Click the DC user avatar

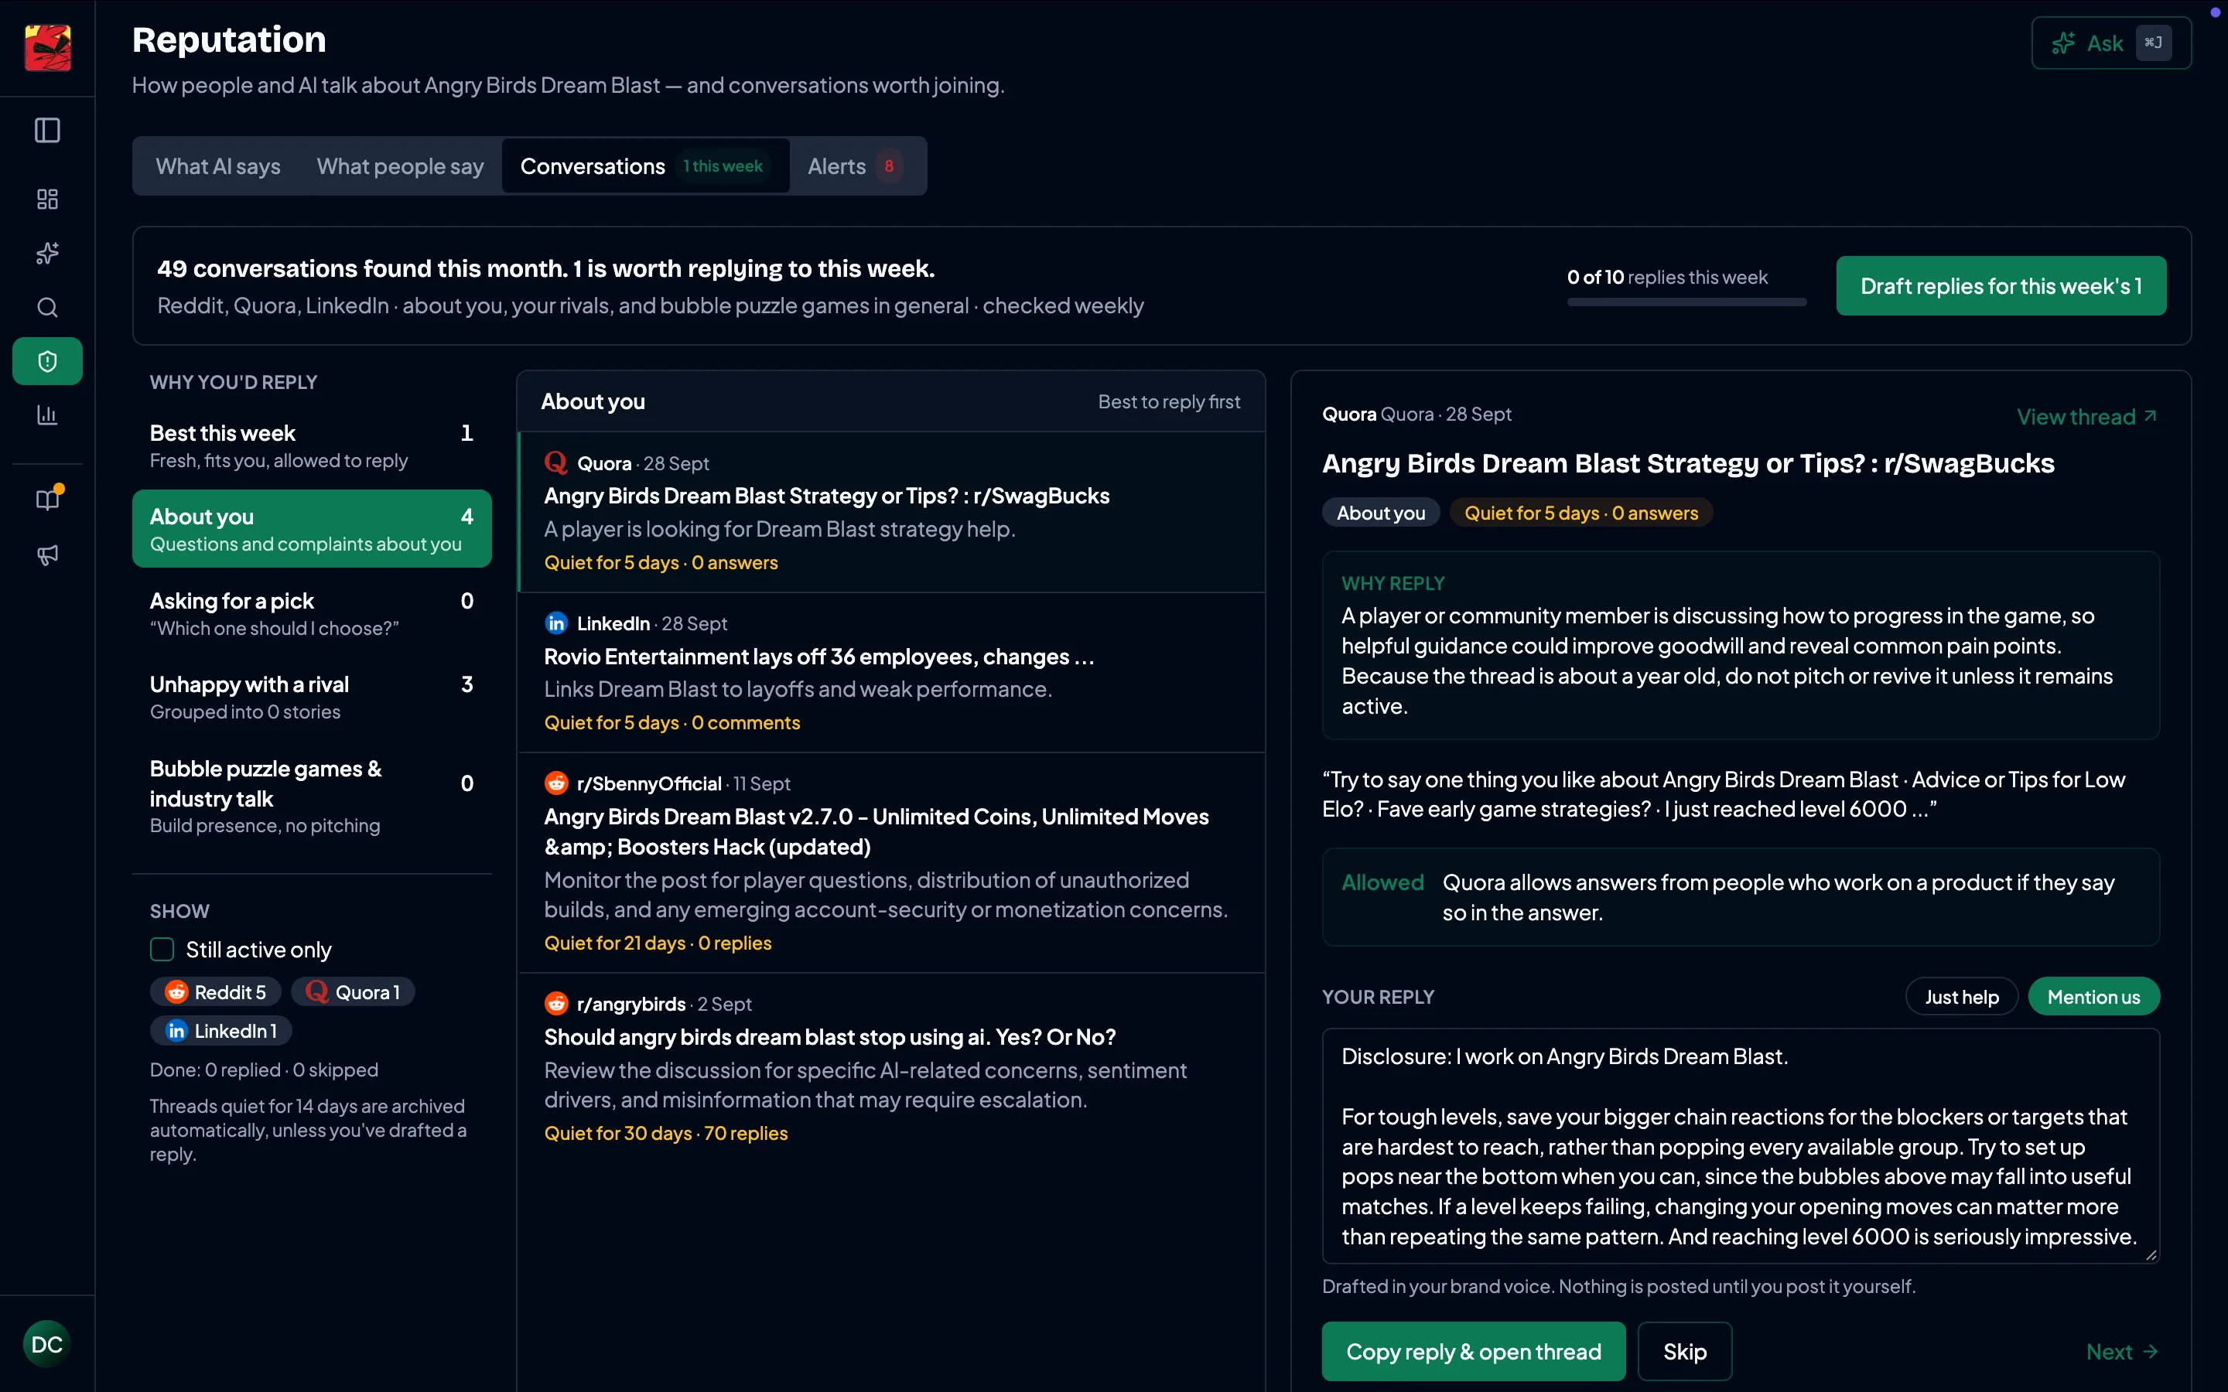pyautogui.click(x=47, y=1344)
